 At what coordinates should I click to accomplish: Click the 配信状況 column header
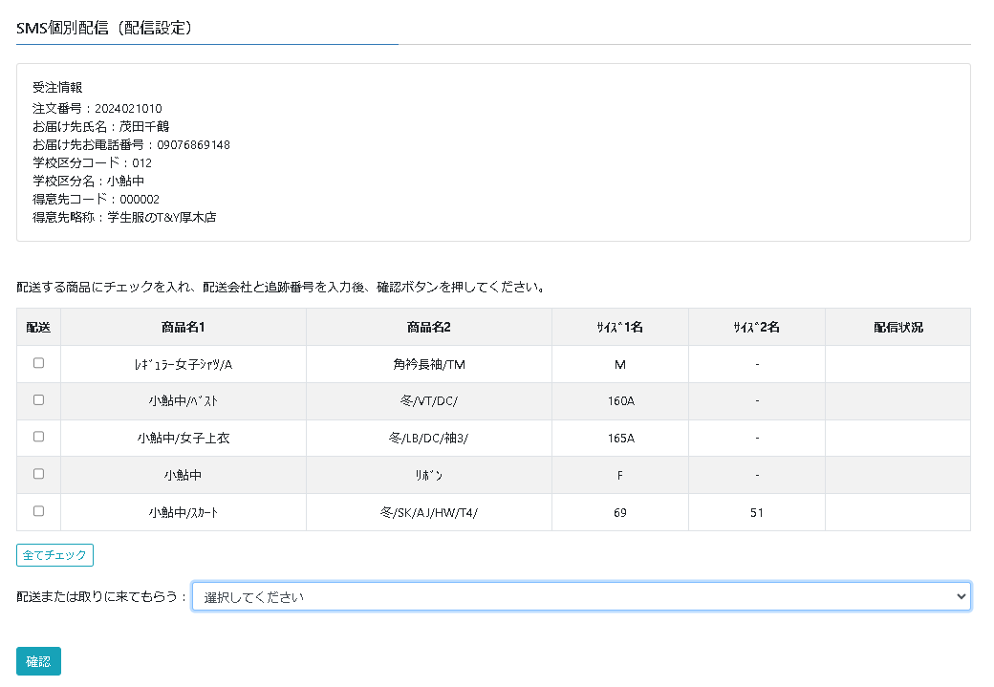(897, 327)
